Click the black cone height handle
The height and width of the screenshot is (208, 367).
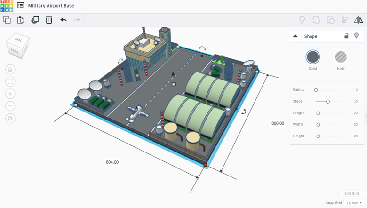(173, 74)
